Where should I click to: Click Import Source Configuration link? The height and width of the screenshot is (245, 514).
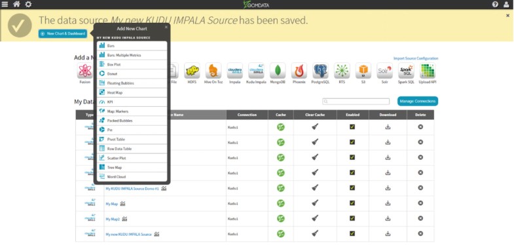coord(416,58)
